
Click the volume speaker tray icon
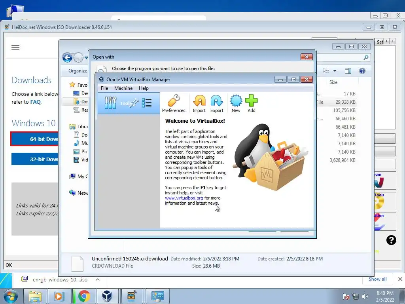(x=365, y=296)
